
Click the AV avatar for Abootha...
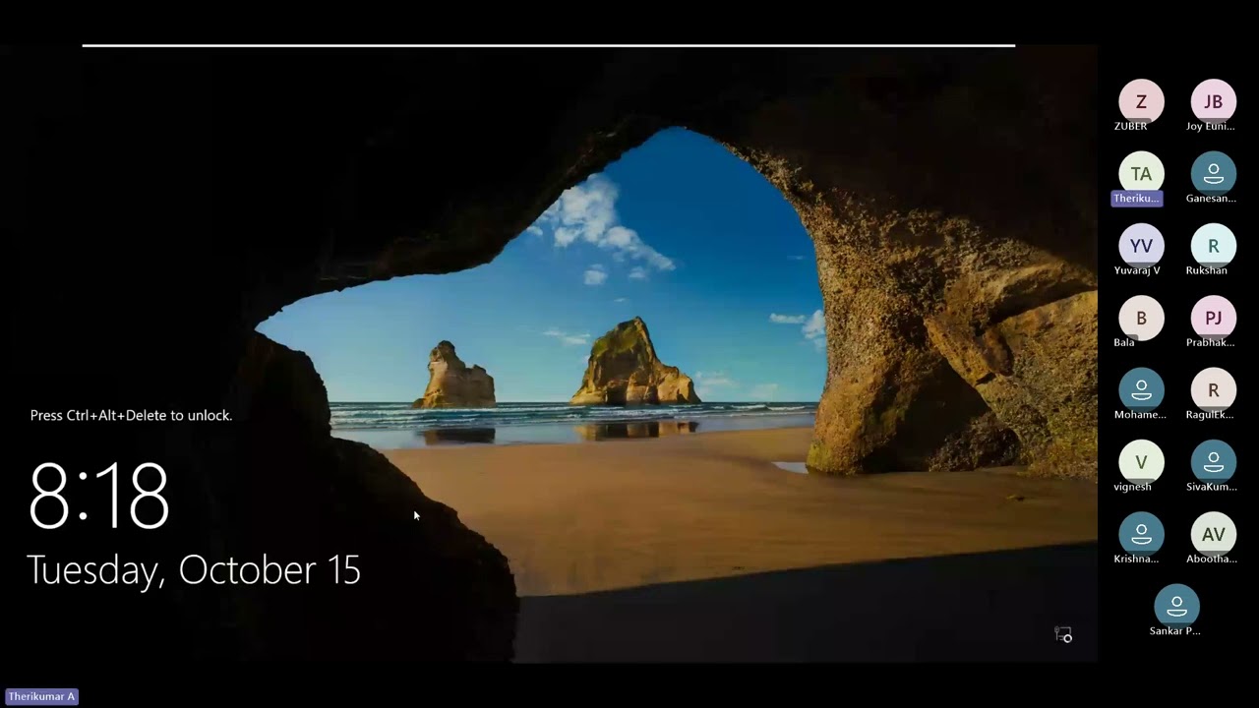pyautogui.click(x=1214, y=534)
